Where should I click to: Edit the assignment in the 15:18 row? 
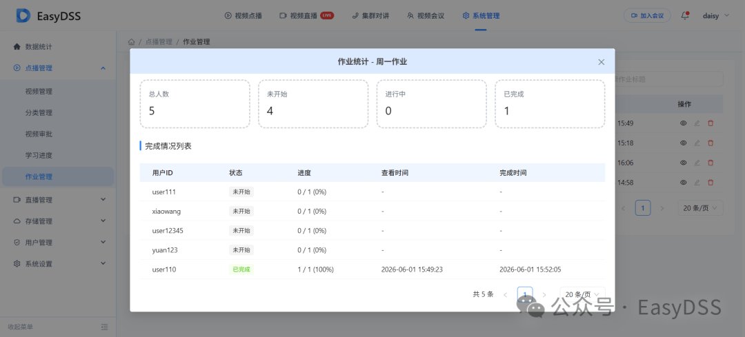click(x=697, y=143)
